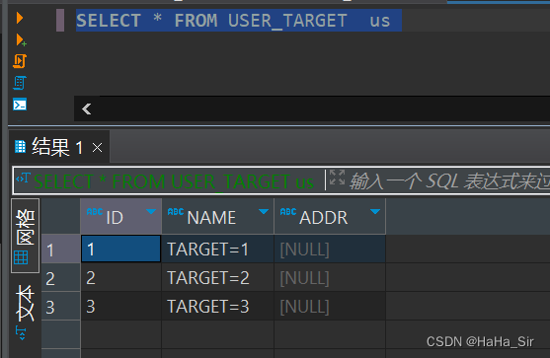Image resolution: width=550 pixels, height=358 pixels.
Task: Select row number 3 header
Action: [x=60, y=306]
